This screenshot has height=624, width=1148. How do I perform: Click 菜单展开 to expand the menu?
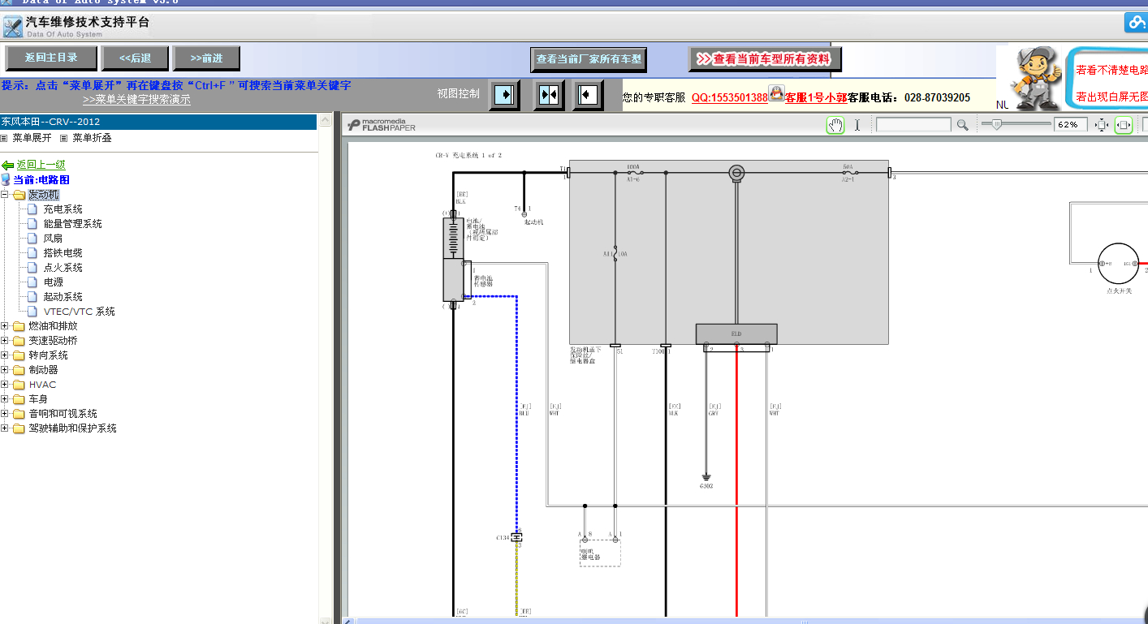point(32,138)
